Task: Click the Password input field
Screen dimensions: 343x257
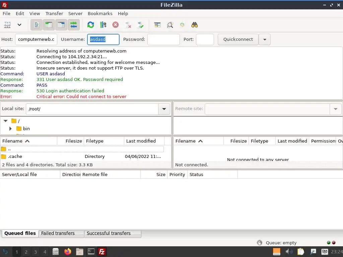Action: coord(163,39)
